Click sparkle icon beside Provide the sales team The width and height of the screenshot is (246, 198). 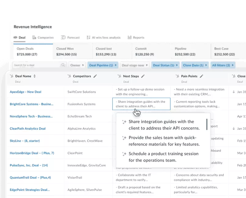tap(124, 138)
